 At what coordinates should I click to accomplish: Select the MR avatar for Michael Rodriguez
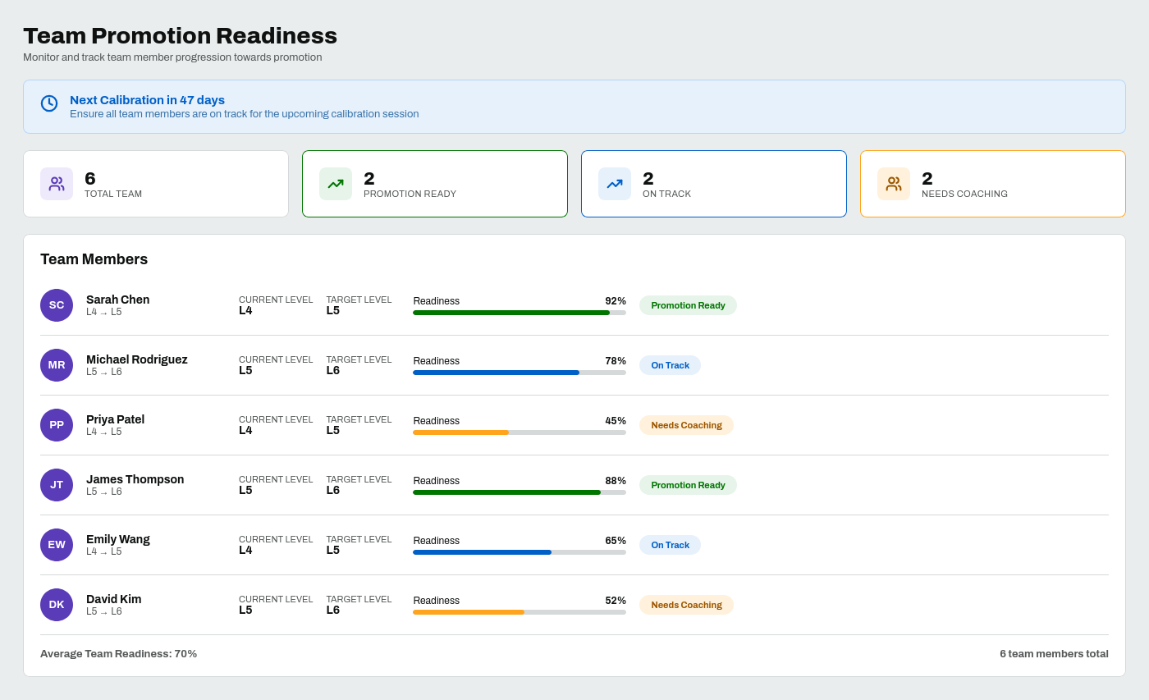point(57,365)
